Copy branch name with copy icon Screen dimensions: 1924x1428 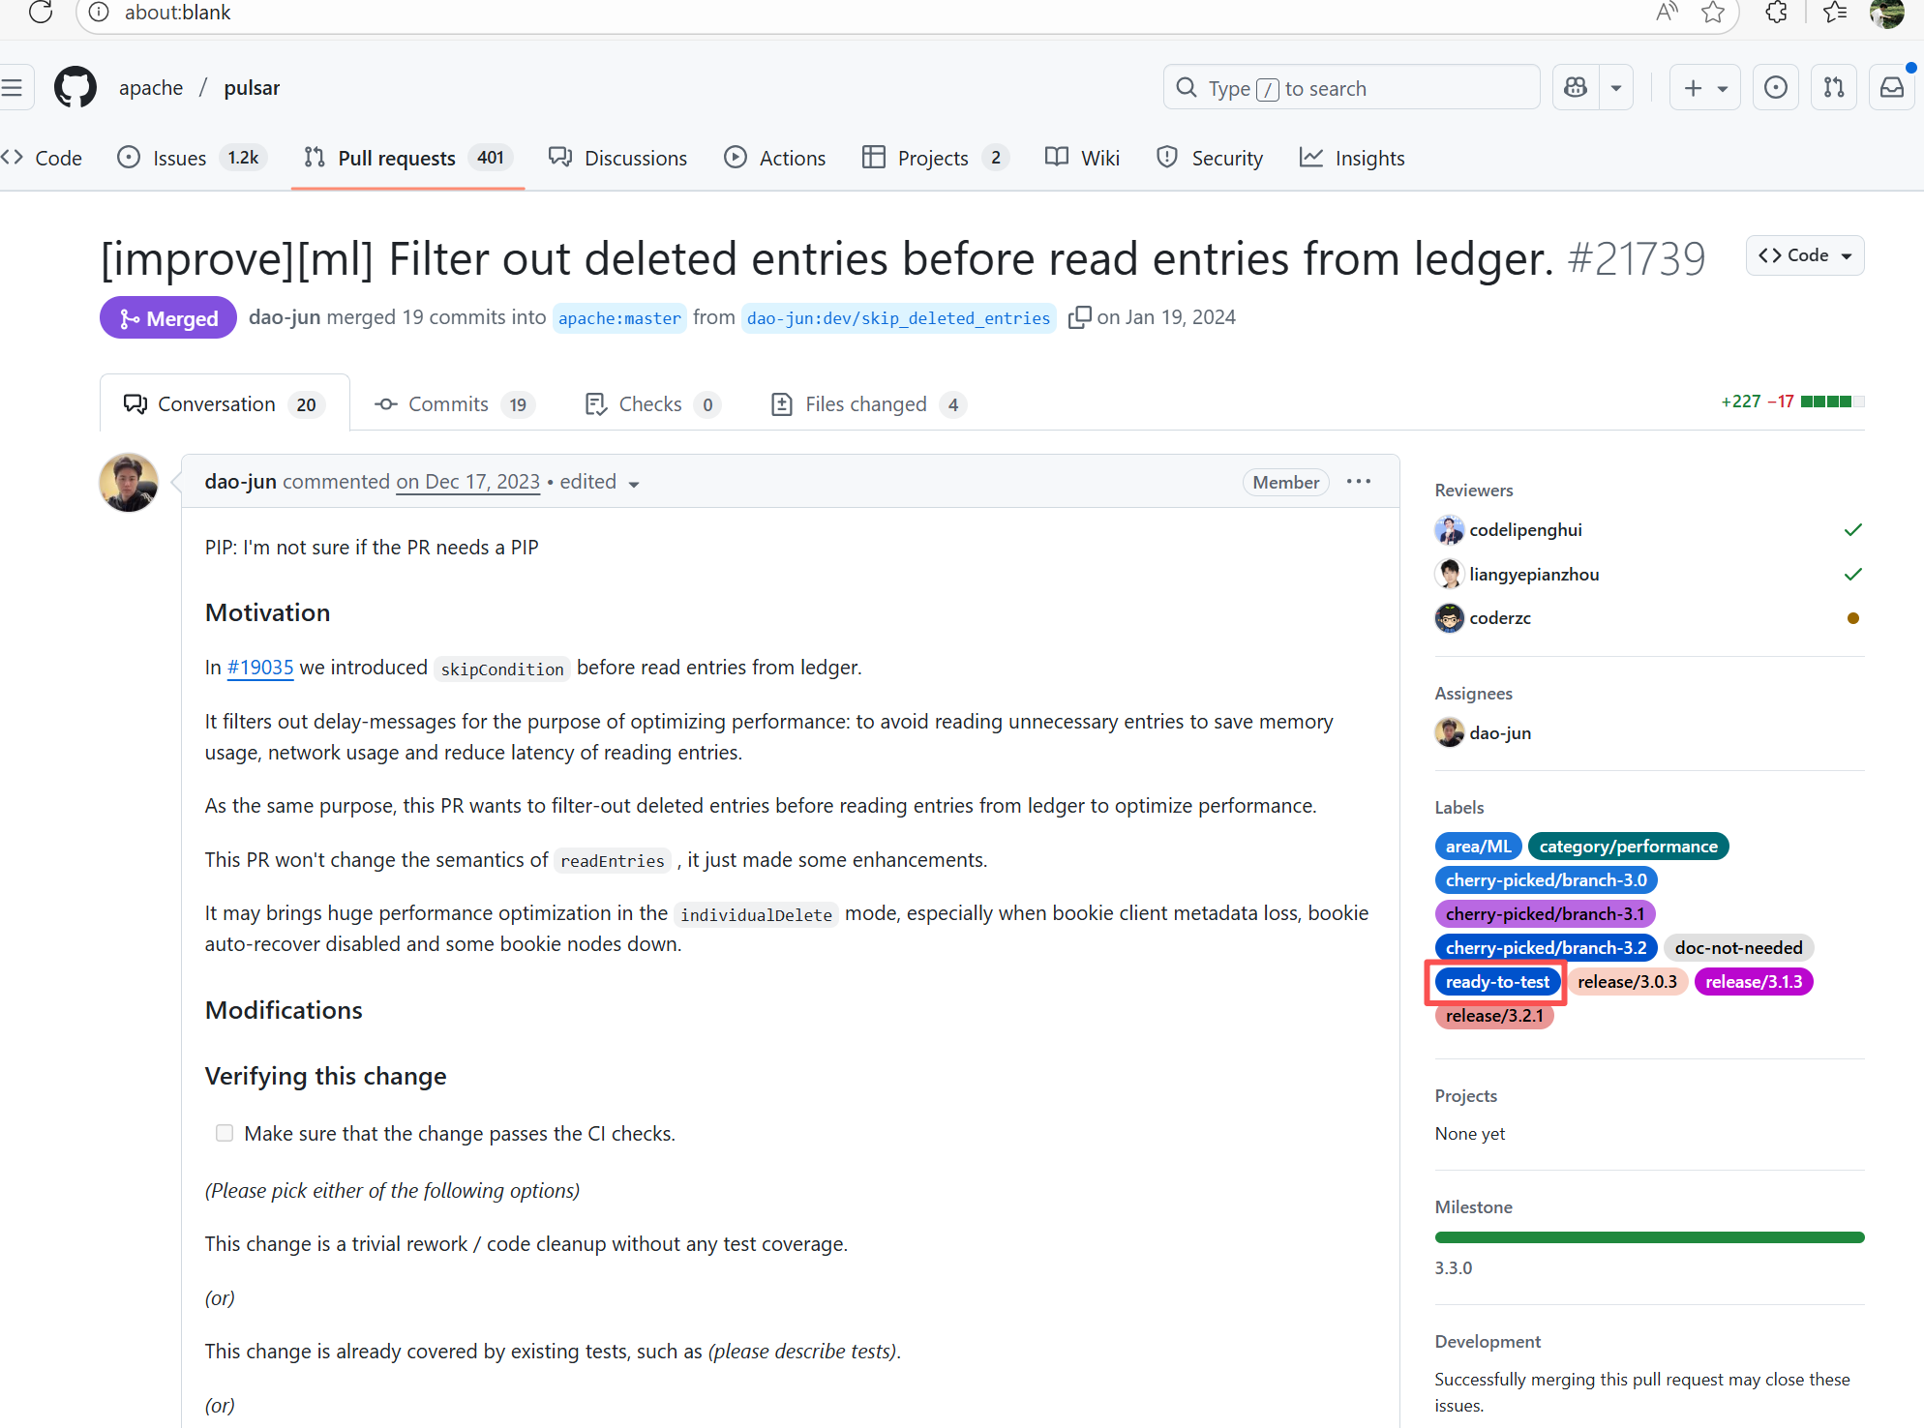click(x=1079, y=318)
